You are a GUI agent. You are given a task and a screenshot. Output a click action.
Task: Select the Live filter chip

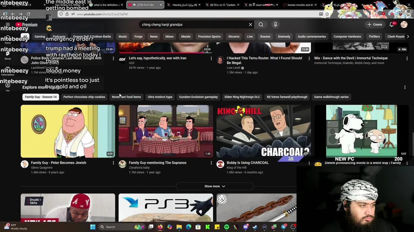coord(250,36)
